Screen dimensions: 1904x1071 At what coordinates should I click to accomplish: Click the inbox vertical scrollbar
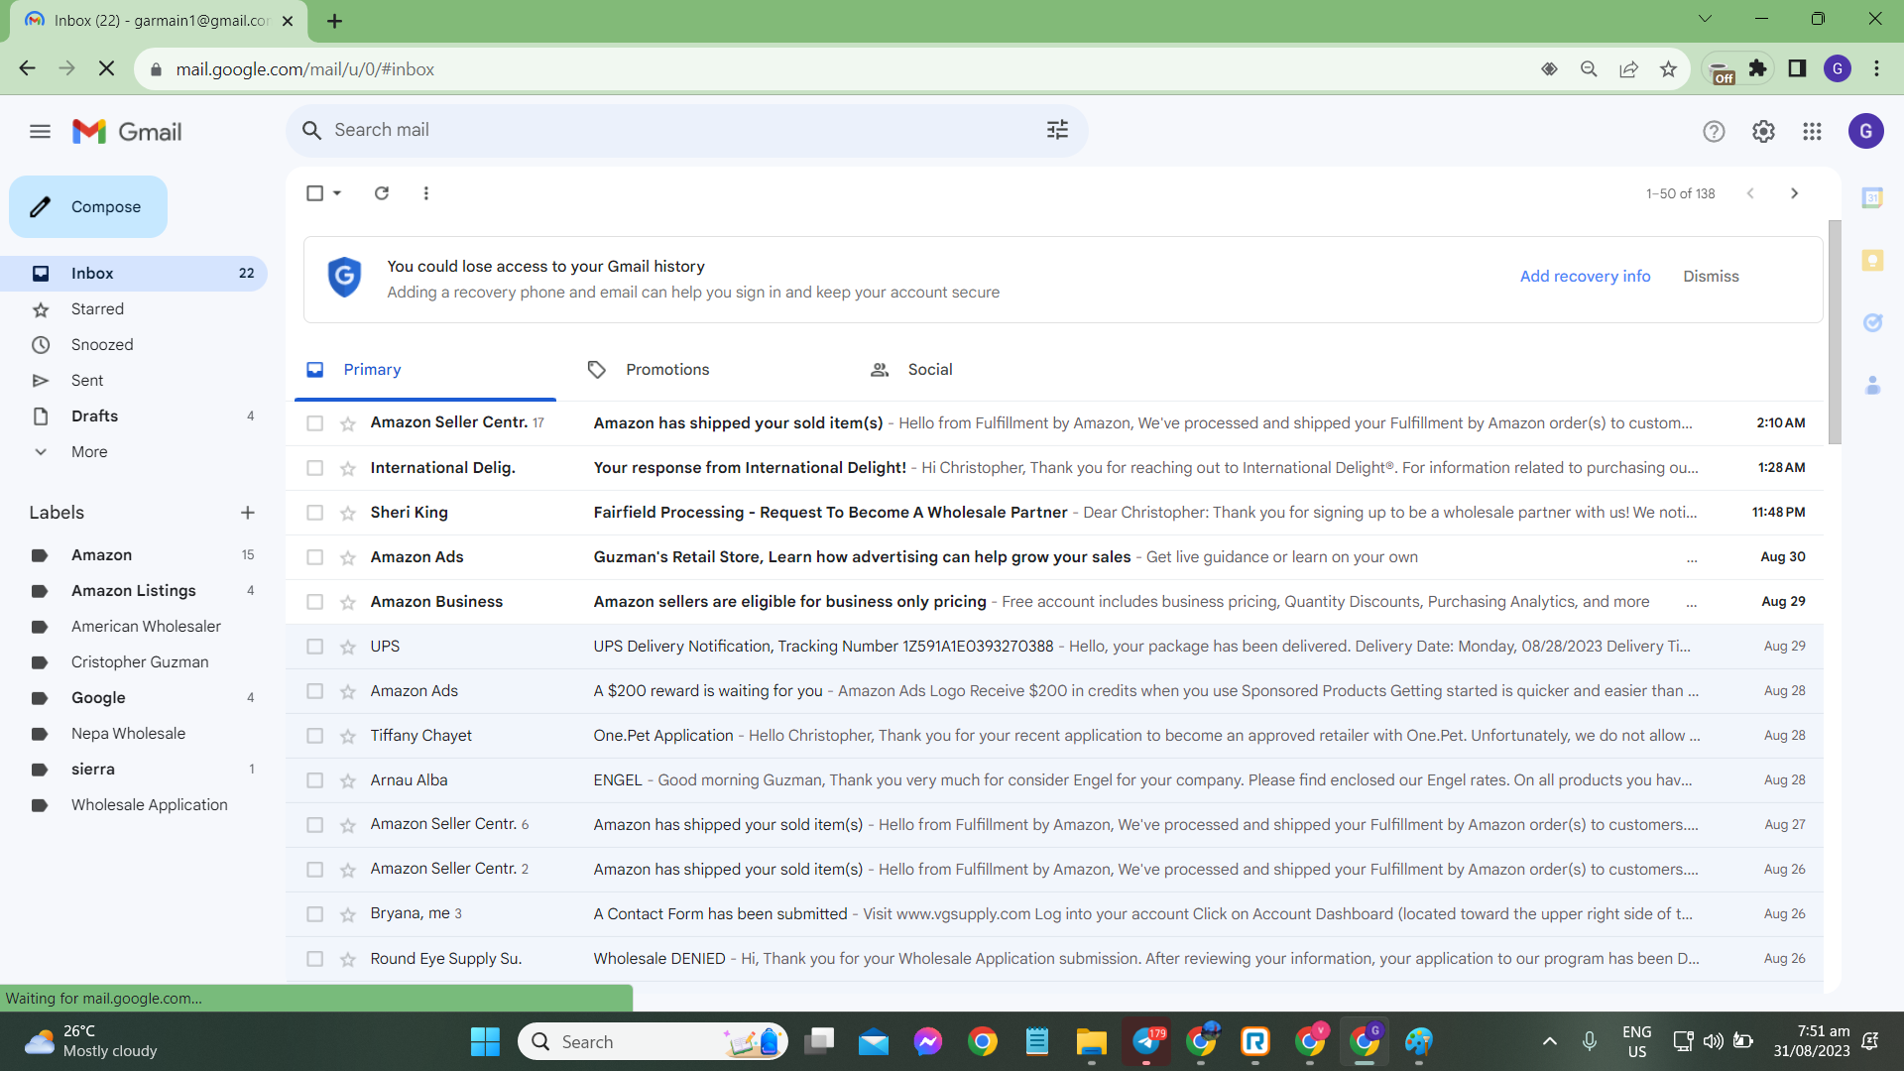[1835, 332]
